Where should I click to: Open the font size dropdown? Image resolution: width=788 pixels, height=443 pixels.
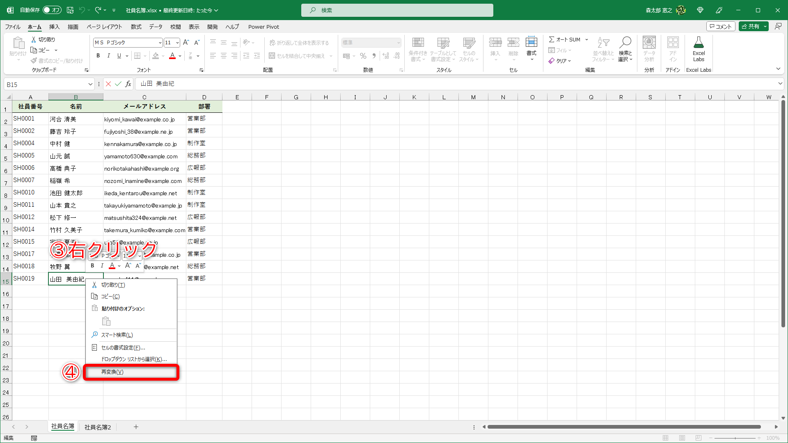(x=177, y=42)
